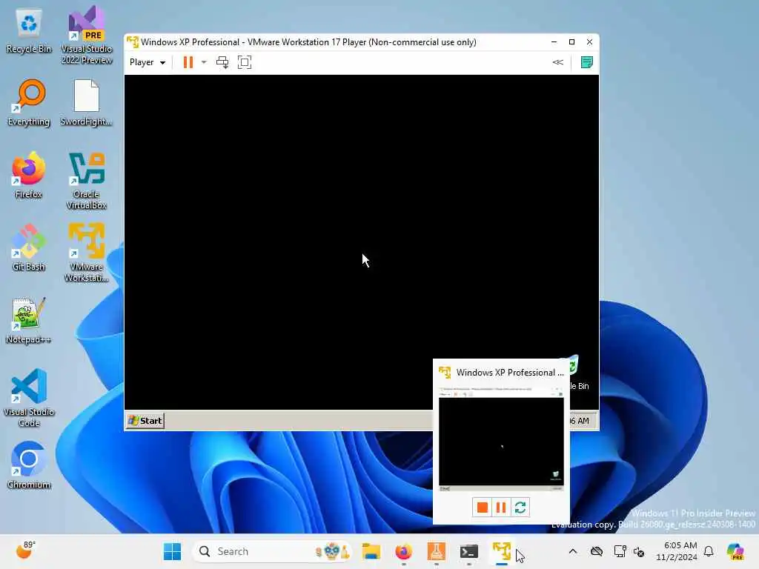759x569 pixels.
Task: Launch the Everything search shortcut
Action: [29, 102]
